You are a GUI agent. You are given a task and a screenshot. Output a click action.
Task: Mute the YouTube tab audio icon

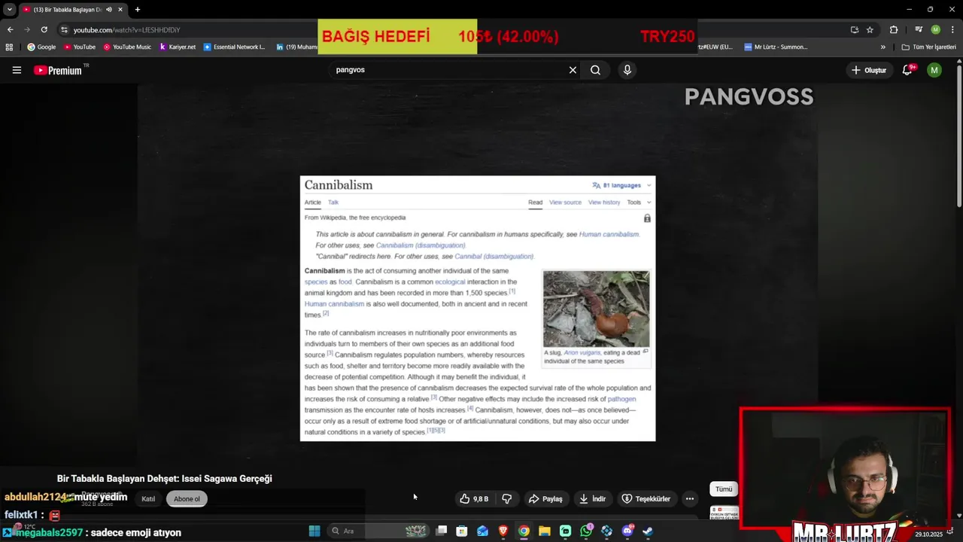coord(109,10)
